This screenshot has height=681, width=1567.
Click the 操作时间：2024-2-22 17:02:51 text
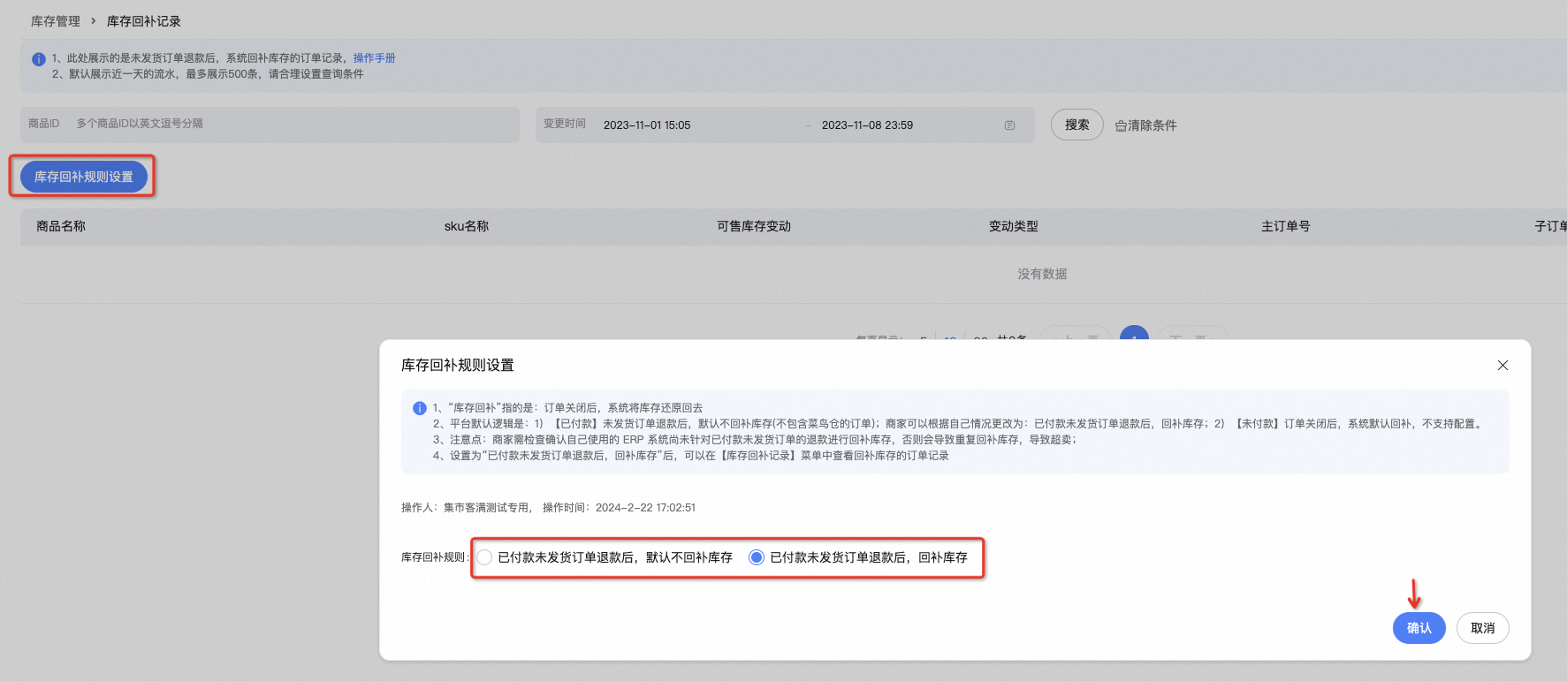coord(619,508)
